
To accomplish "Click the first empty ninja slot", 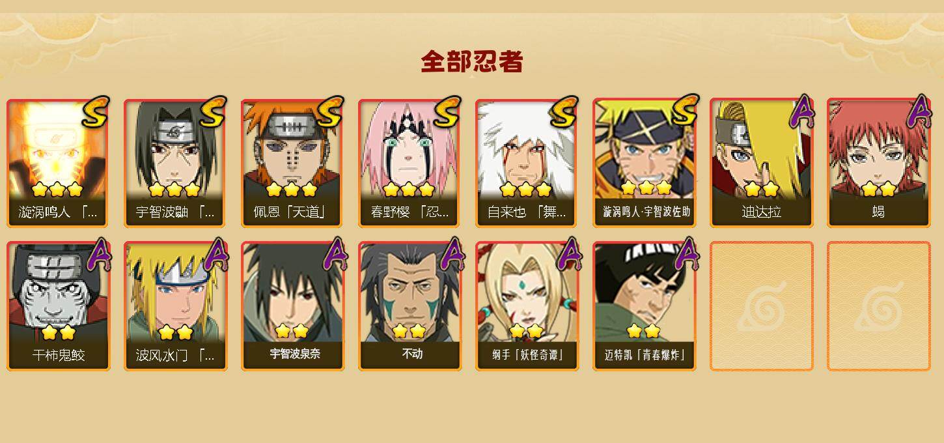I will coord(761,306).
